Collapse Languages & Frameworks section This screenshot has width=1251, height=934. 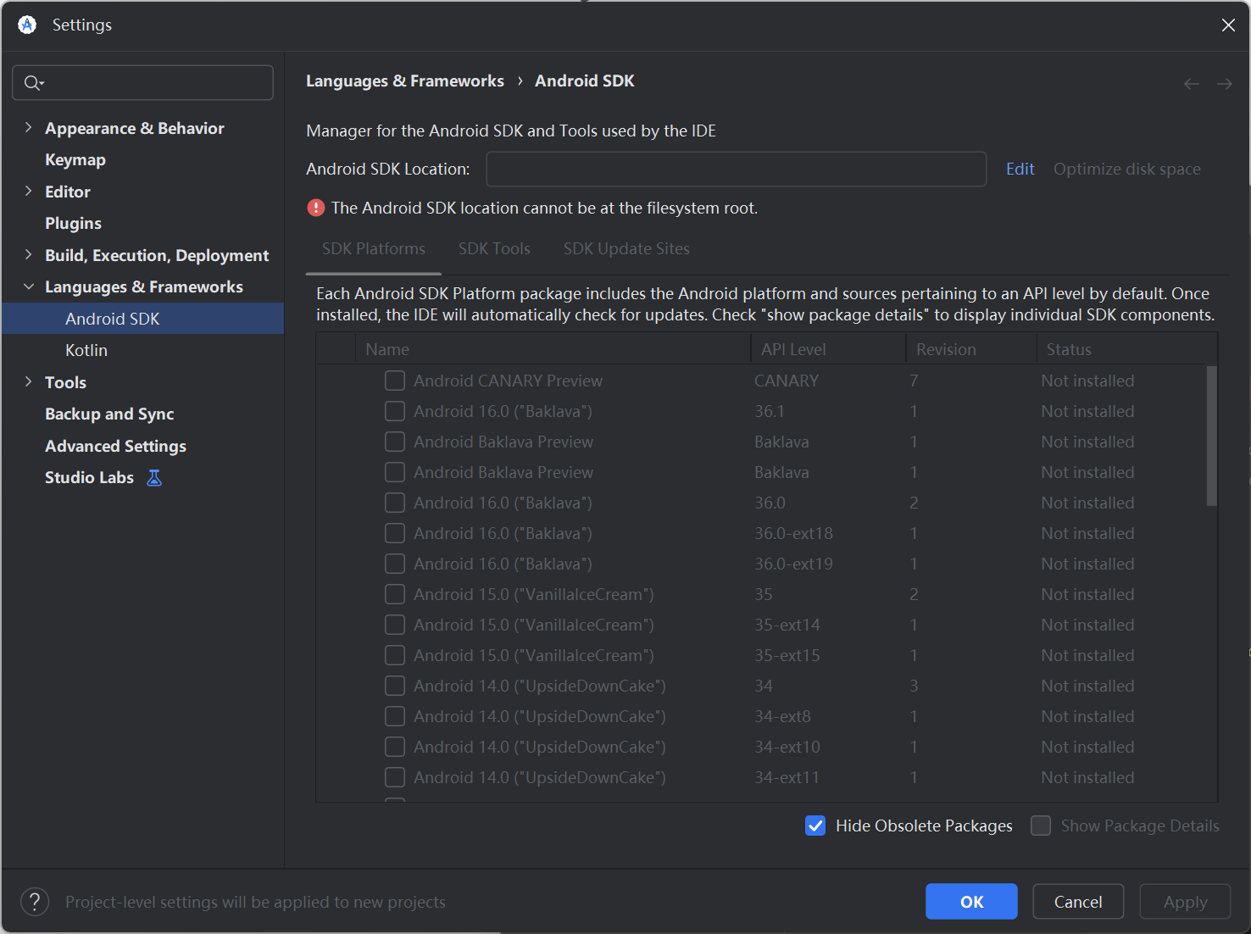click(28, 287)
